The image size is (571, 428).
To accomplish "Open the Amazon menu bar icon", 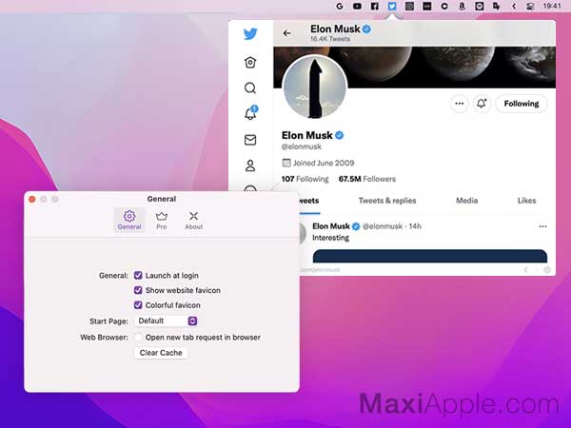I will [x=462, y=7].
